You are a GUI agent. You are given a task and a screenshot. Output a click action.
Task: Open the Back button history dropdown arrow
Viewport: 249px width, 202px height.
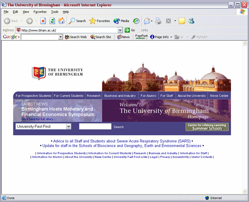pyautogui.click(x=21, y=21)
